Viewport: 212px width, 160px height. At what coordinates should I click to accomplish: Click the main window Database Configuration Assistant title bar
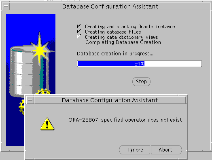click(110, 6)
